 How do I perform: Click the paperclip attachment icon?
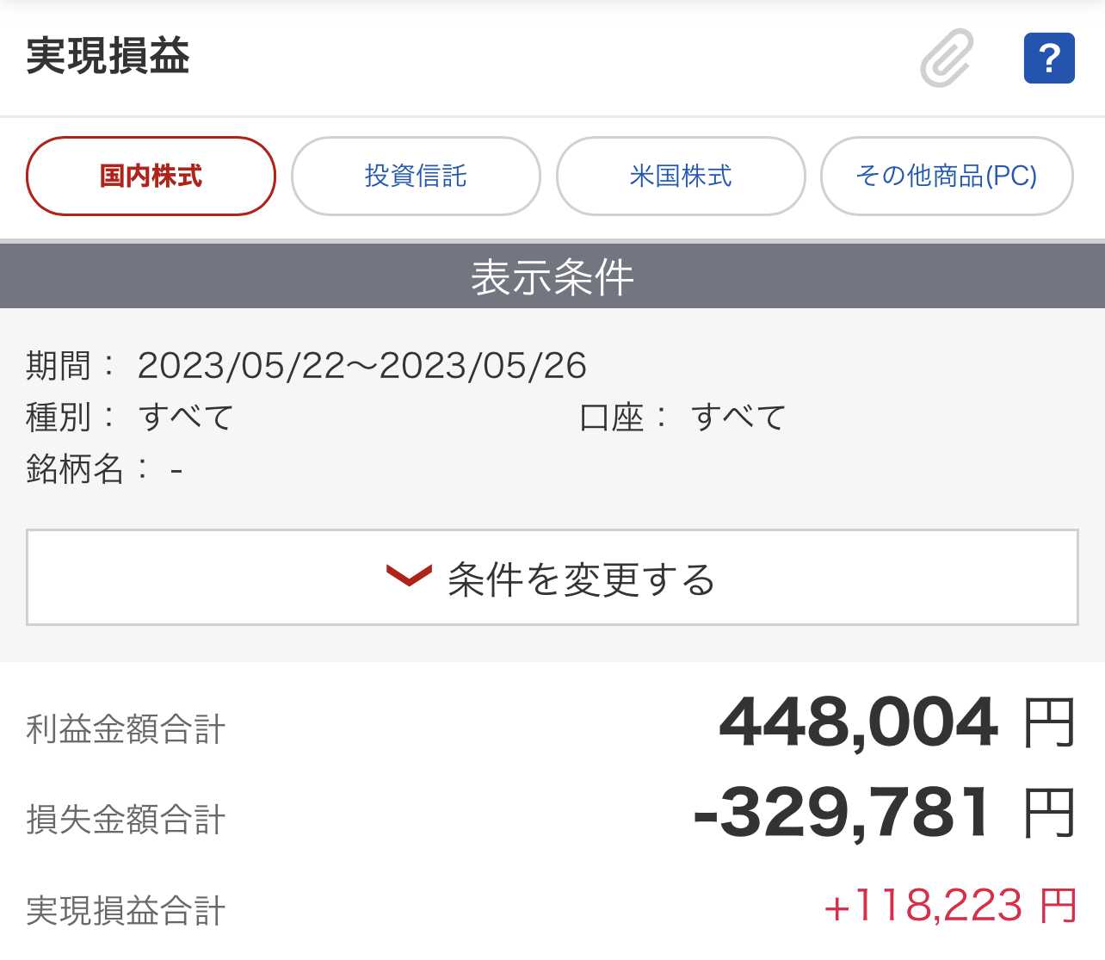(947, 58)
